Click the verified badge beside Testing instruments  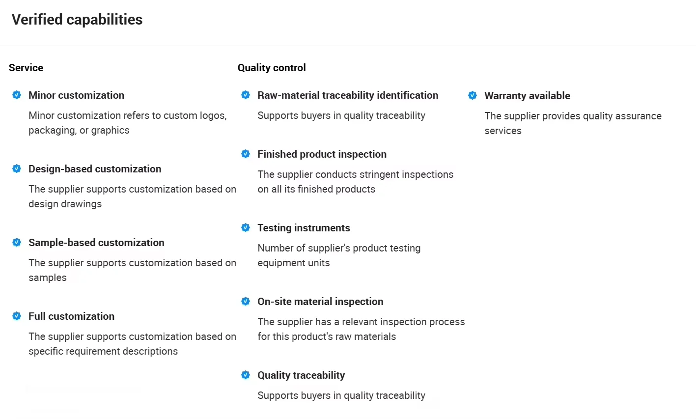(246, 227)
